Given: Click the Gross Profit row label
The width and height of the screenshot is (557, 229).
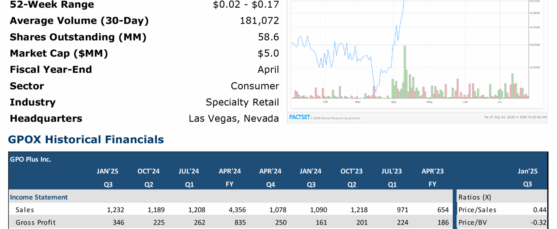Looking at the screenshot, I should [35, 222].
